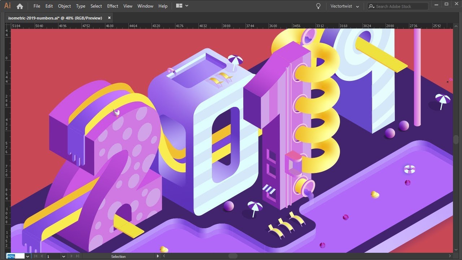Open the Help menu
This screenshot has width=462, height=260.
point(163,6)
